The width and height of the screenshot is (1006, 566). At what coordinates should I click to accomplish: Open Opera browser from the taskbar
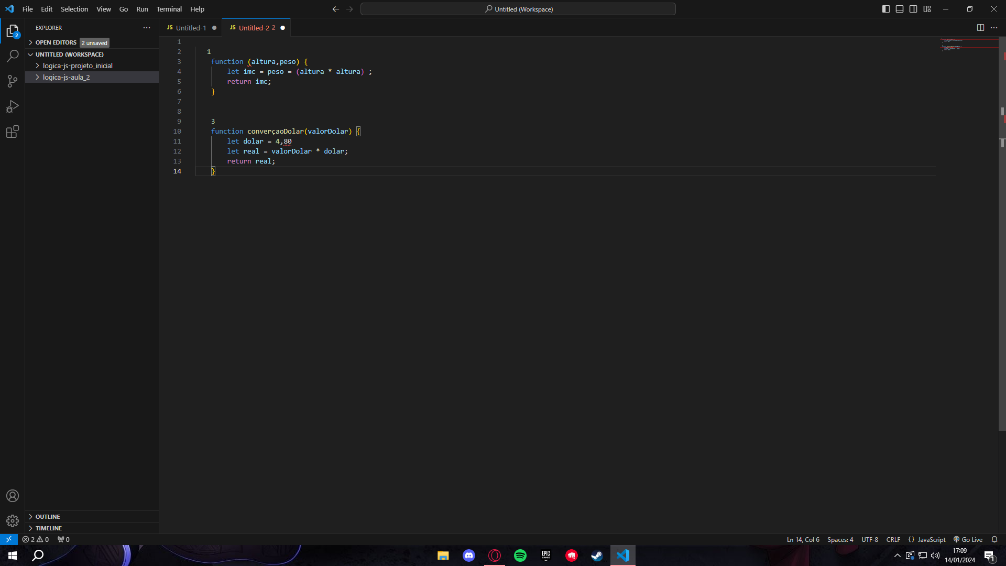tap(495, 556)
